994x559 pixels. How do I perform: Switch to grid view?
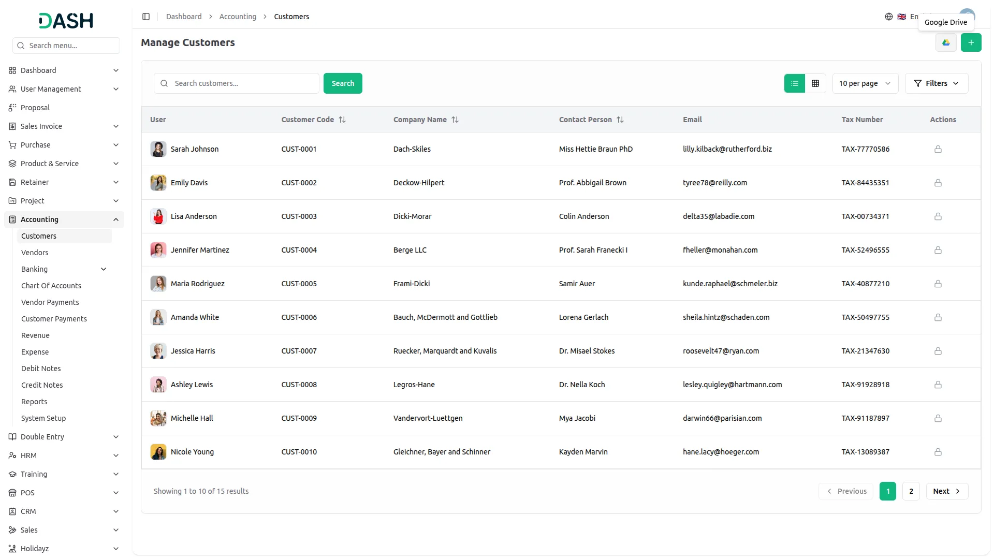[x=815, y=83]
